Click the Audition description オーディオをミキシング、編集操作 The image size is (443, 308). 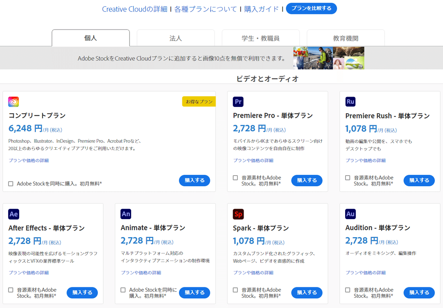381,253
